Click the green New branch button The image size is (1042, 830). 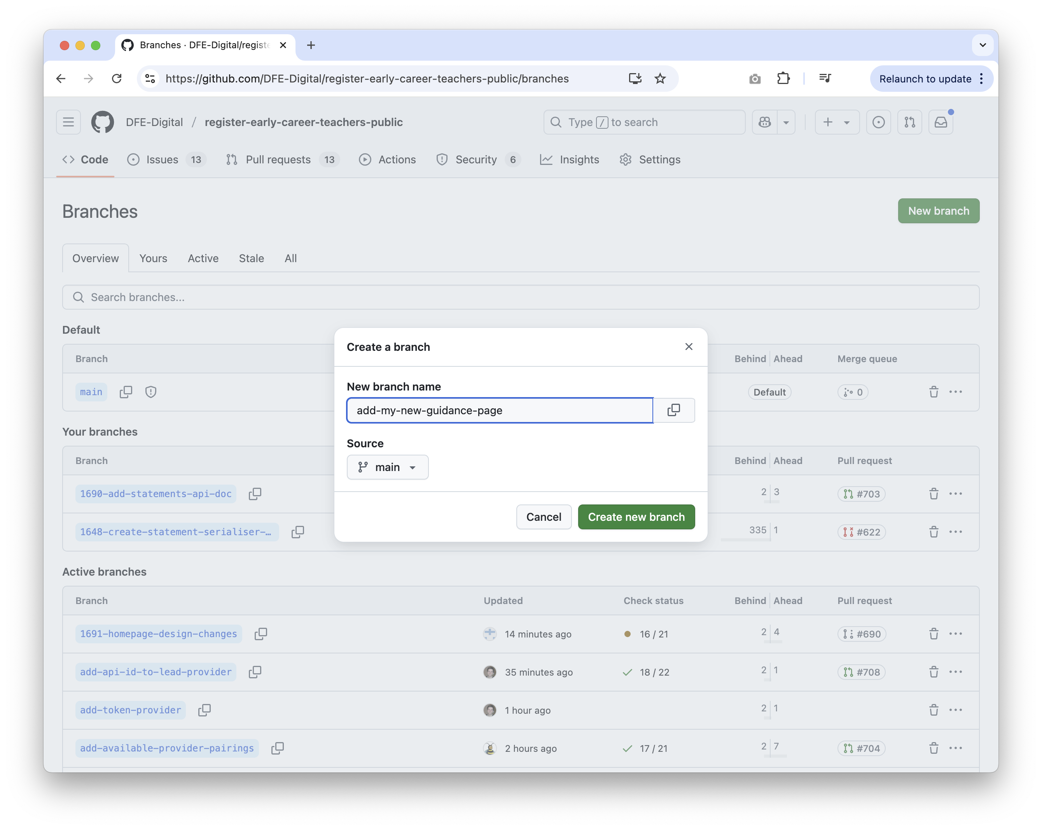click(939, 211)
